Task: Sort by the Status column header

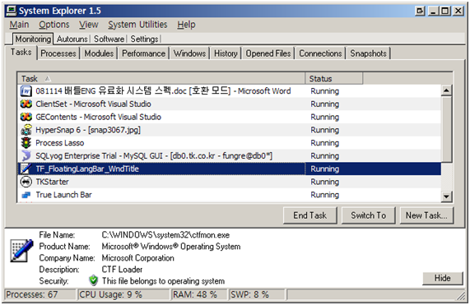Action: pos(334,79)
